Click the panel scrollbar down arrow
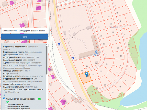The height and width of the screenshot is (110, 147). [47, 108]
